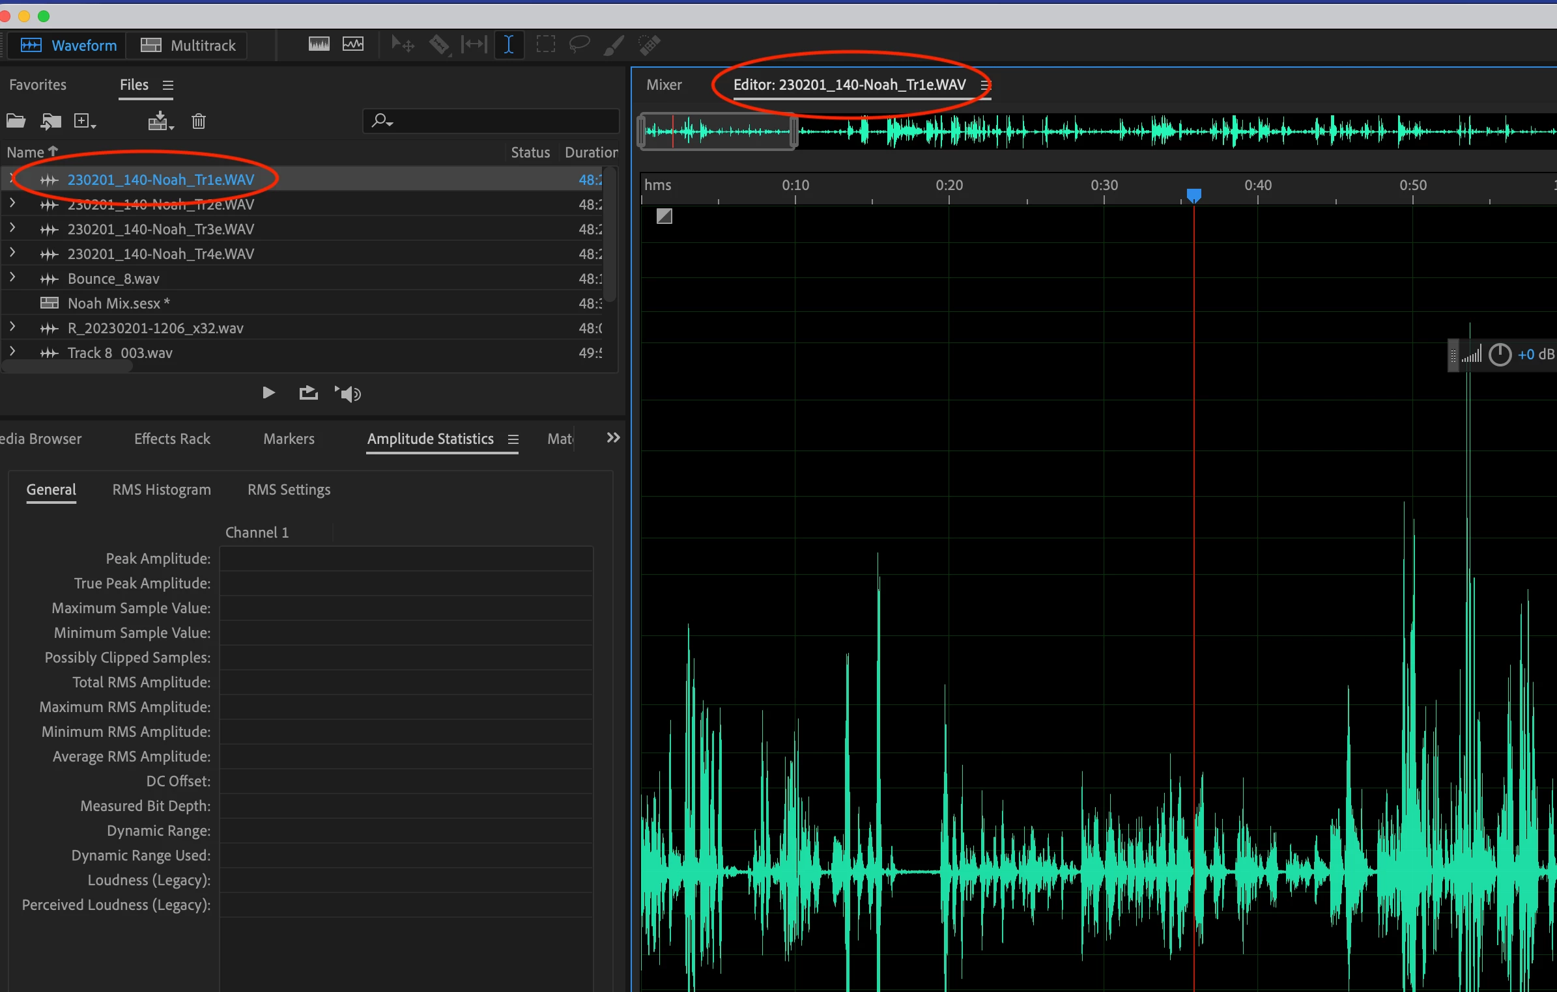Select the Spot Healing Brush tool
This screenshot has height=992, width=1557.
point(649,45)
